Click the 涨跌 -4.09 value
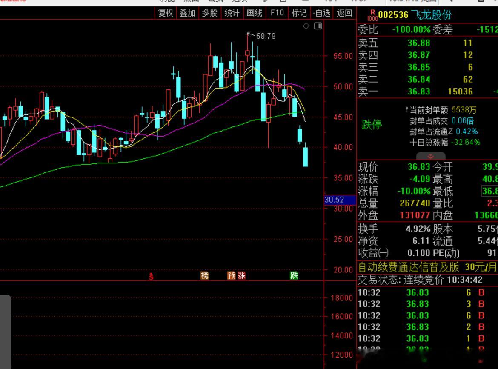498x369 pixels. point(420,179)
